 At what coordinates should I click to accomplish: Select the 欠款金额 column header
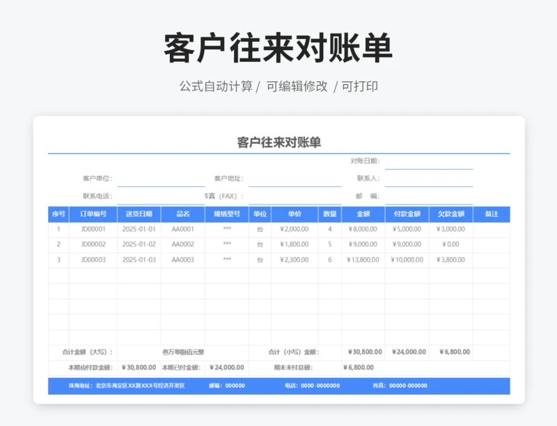pos(450,214)
